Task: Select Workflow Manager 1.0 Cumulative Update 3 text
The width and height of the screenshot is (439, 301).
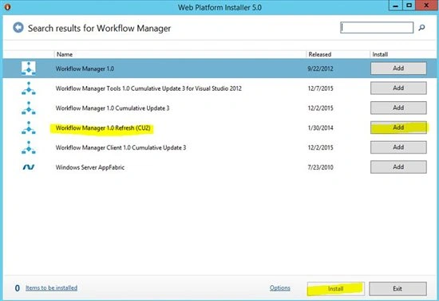Action: point(113,108)
